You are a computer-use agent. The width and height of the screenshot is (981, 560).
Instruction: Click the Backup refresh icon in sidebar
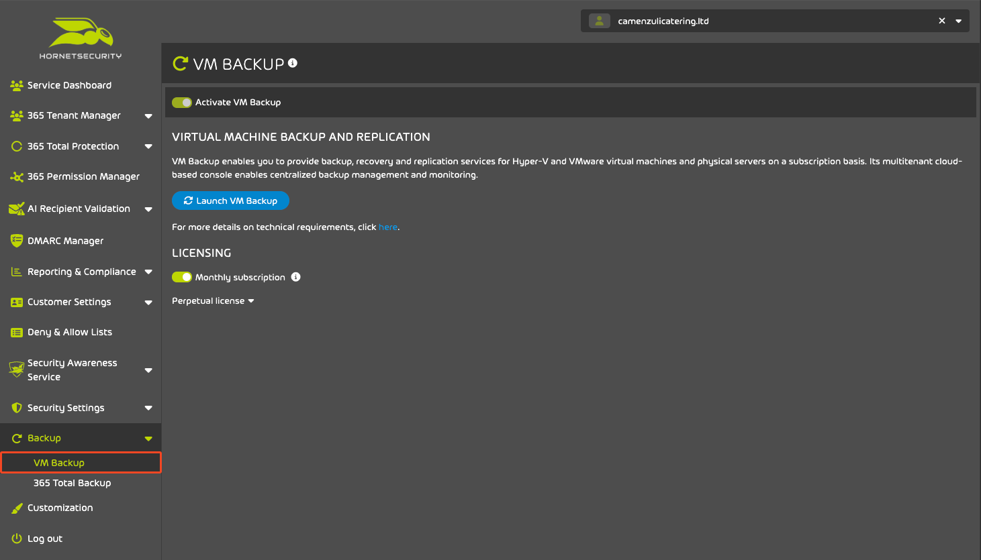[17, 438]
